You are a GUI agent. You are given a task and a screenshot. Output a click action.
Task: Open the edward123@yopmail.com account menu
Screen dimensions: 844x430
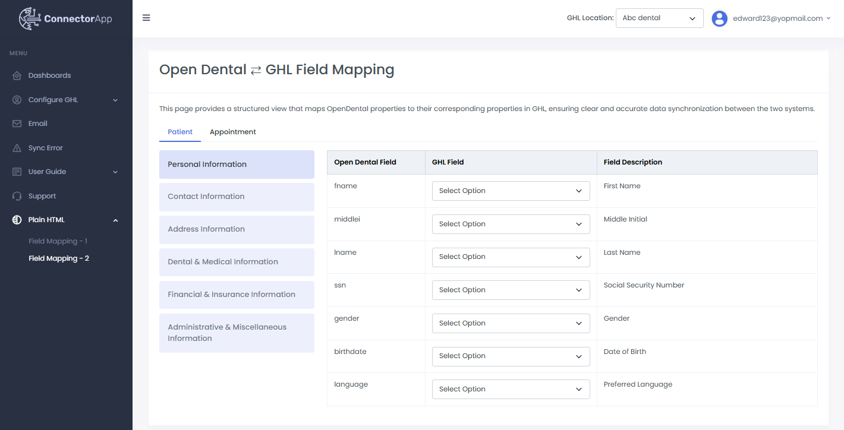click(782, 18)
